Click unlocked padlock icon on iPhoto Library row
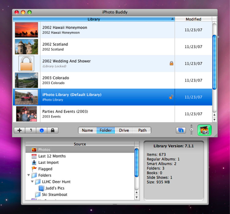Screen dimensions: 230x214 [x=171, y=97]
